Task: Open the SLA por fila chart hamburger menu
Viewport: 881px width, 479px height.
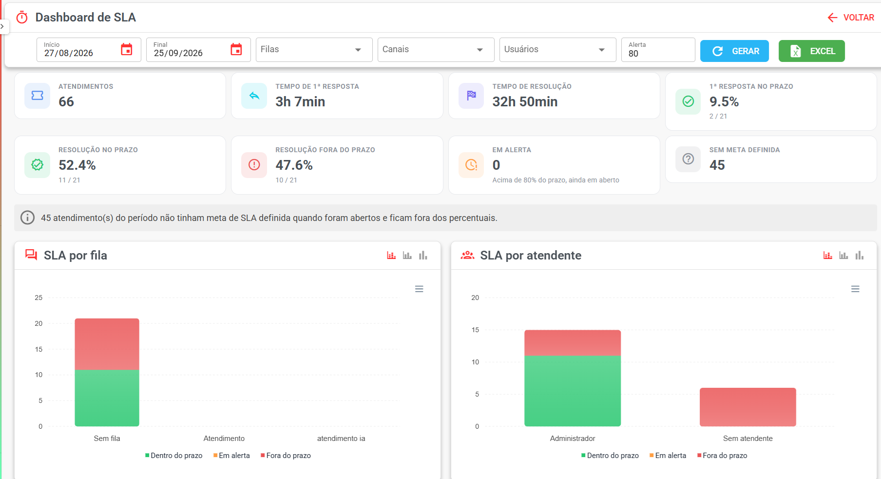Action: tap(419, 289)
